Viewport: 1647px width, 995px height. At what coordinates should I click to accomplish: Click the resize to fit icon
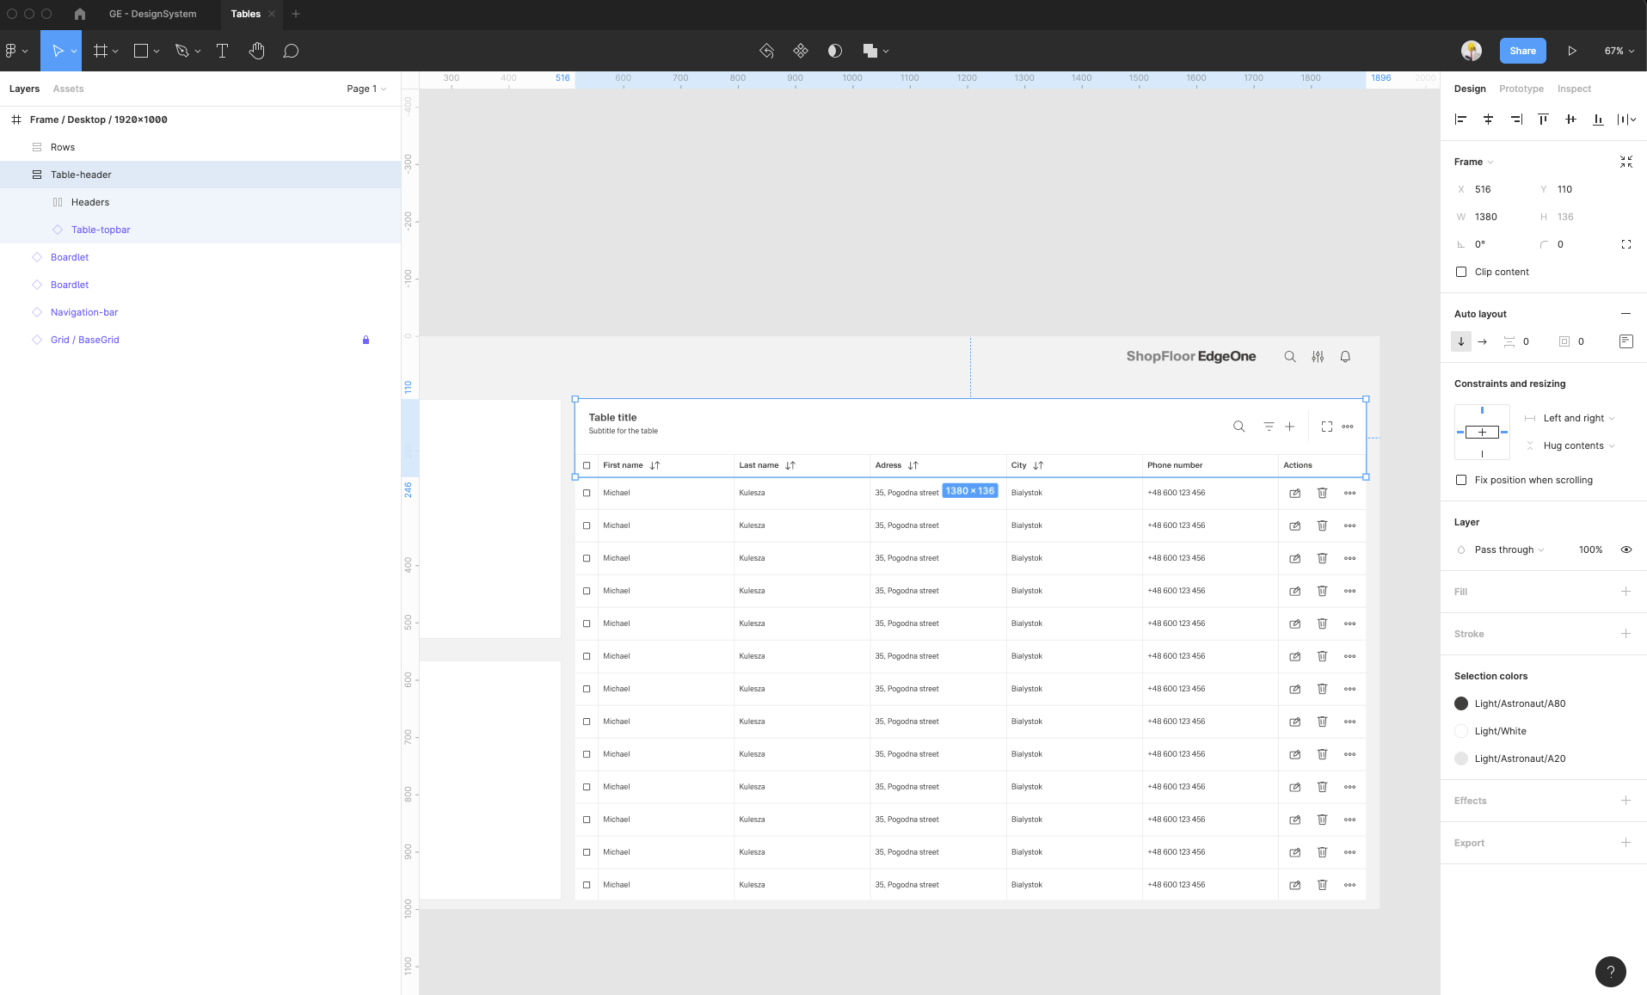[1625, 162]
